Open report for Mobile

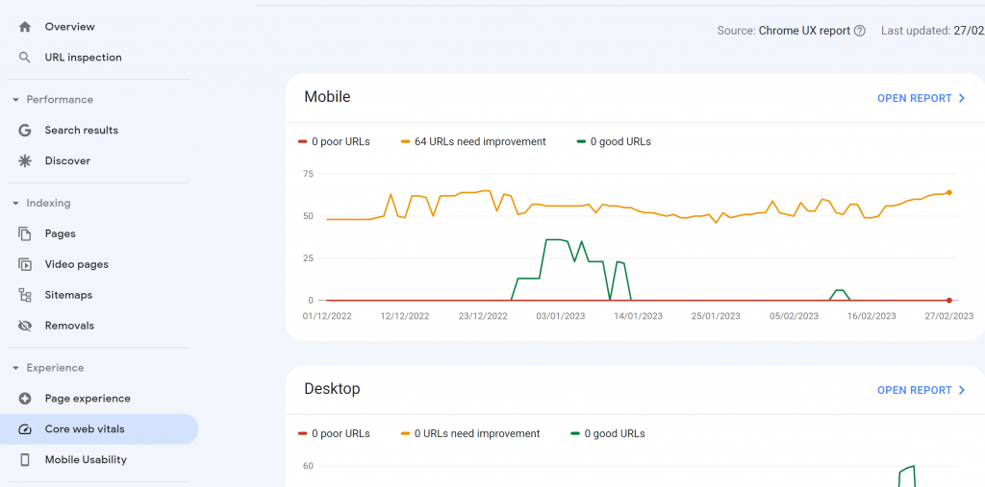921,99
